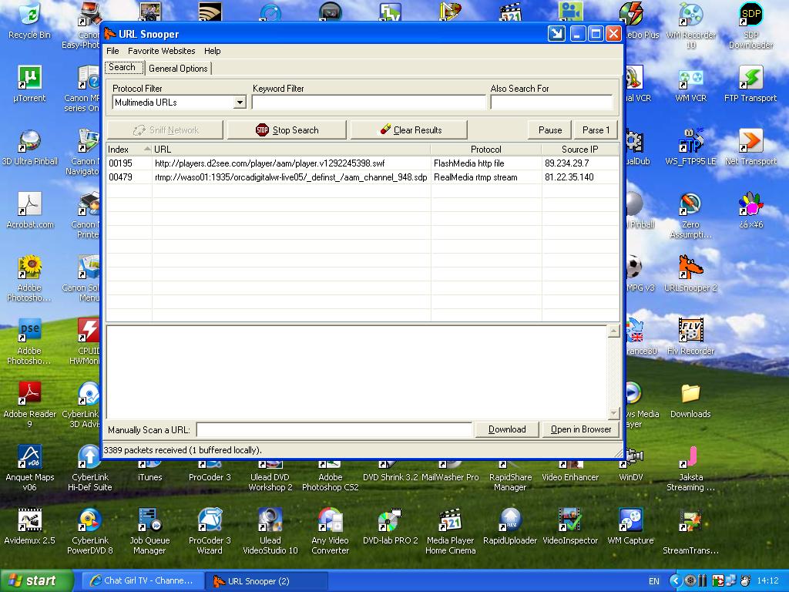Click the Protocol column header
The width and height of the screenshot is (789, 592).
pyautogui.click(x=486, y=150)
